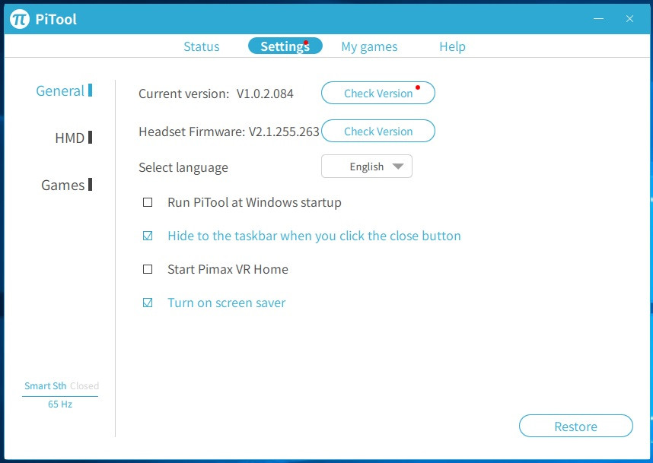Click the Restore button
Screen dimensions: 653x463
[x=576, y=426]
